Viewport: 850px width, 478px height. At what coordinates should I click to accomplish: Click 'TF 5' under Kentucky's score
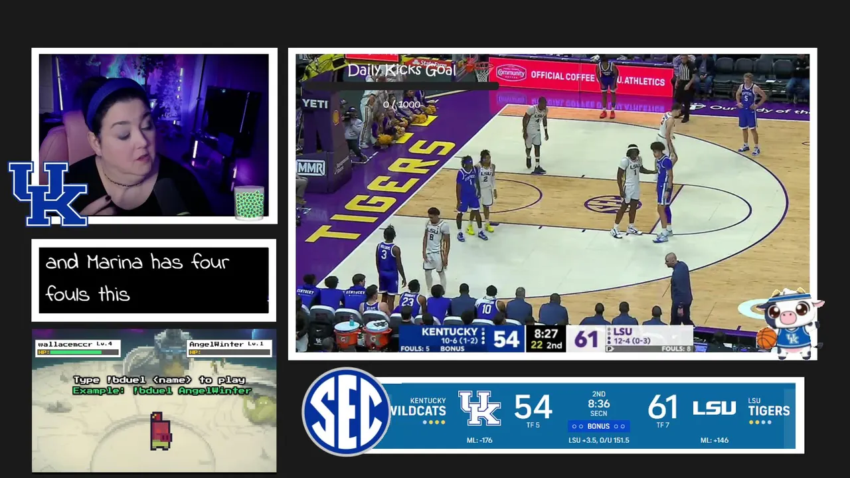point(533,425)
